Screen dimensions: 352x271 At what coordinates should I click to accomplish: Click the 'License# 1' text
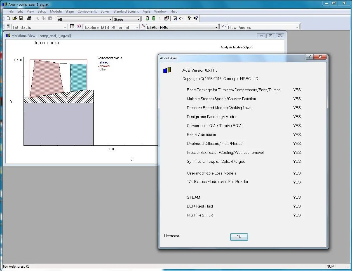173,236
